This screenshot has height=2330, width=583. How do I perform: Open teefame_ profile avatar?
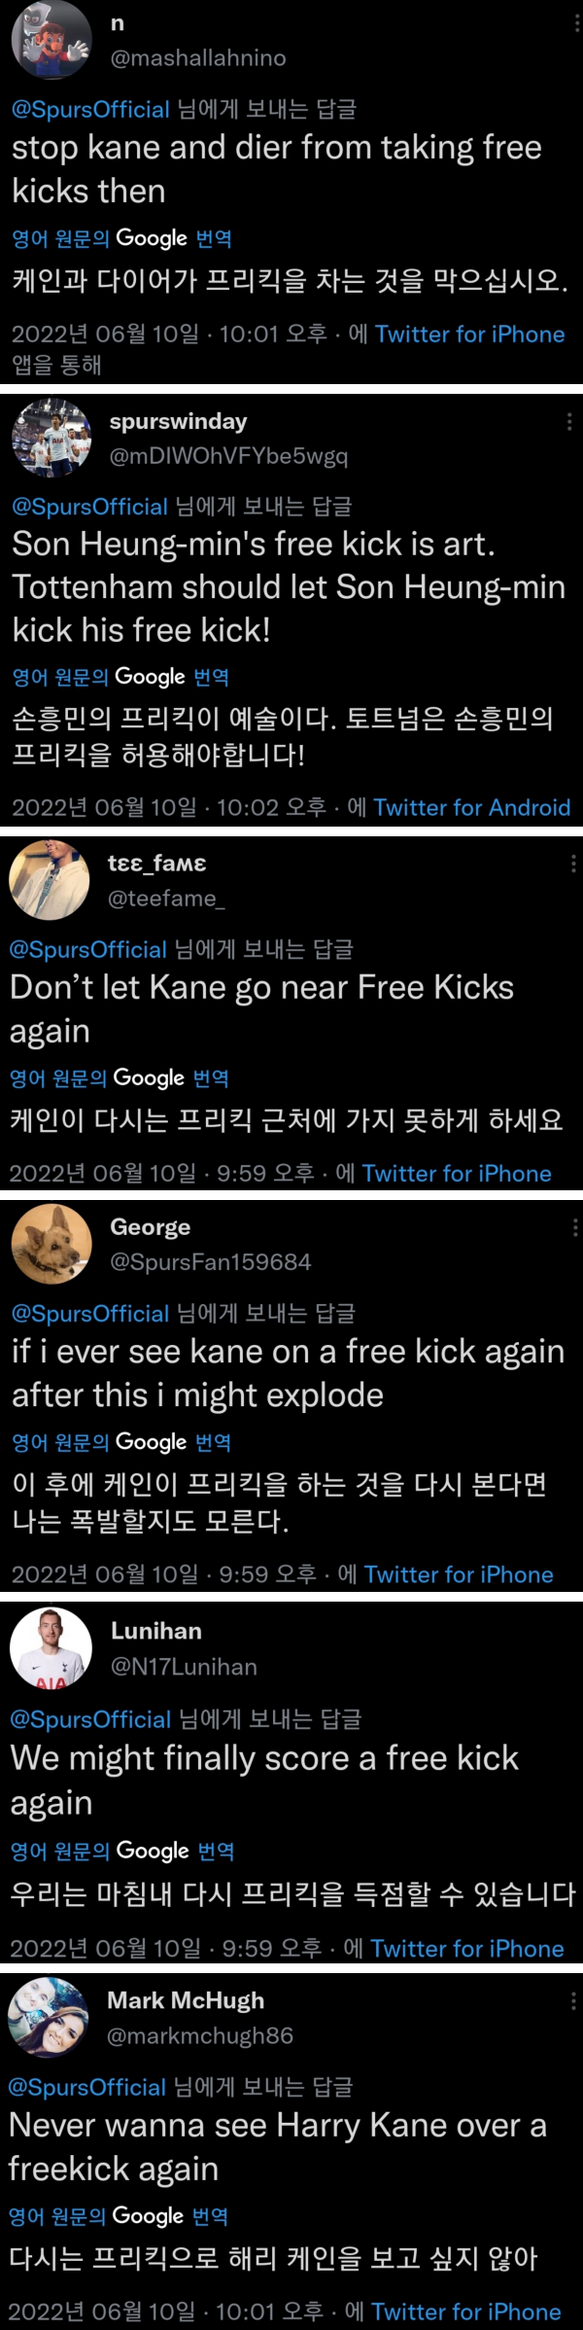[x=50, y=880]
